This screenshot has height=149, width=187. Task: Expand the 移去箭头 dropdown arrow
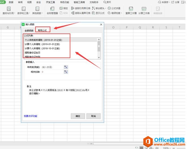point(105,8)
